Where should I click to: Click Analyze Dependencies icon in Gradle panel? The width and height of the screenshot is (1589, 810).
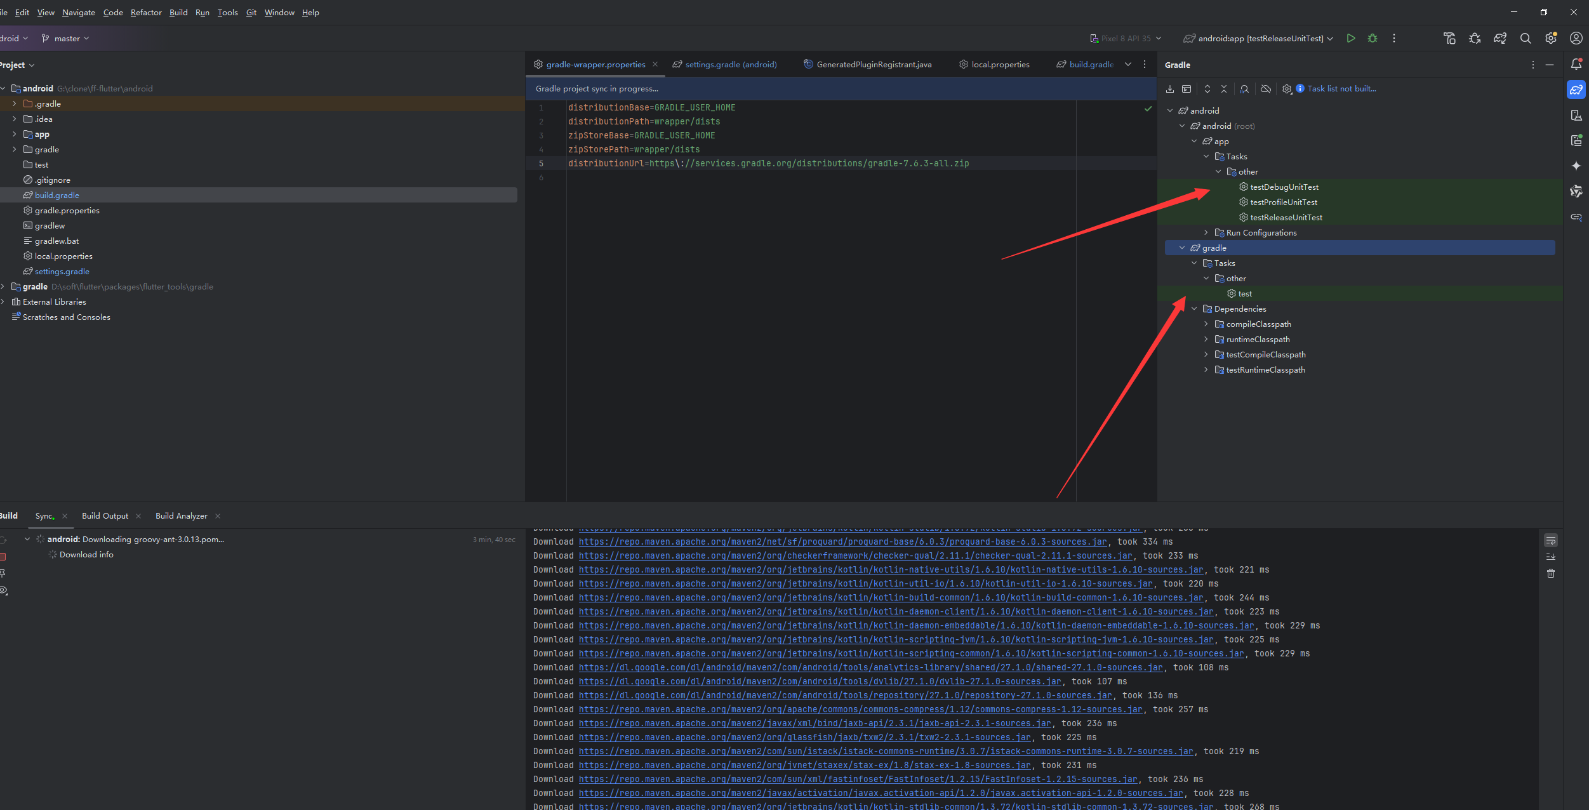tap(1244, 89)
